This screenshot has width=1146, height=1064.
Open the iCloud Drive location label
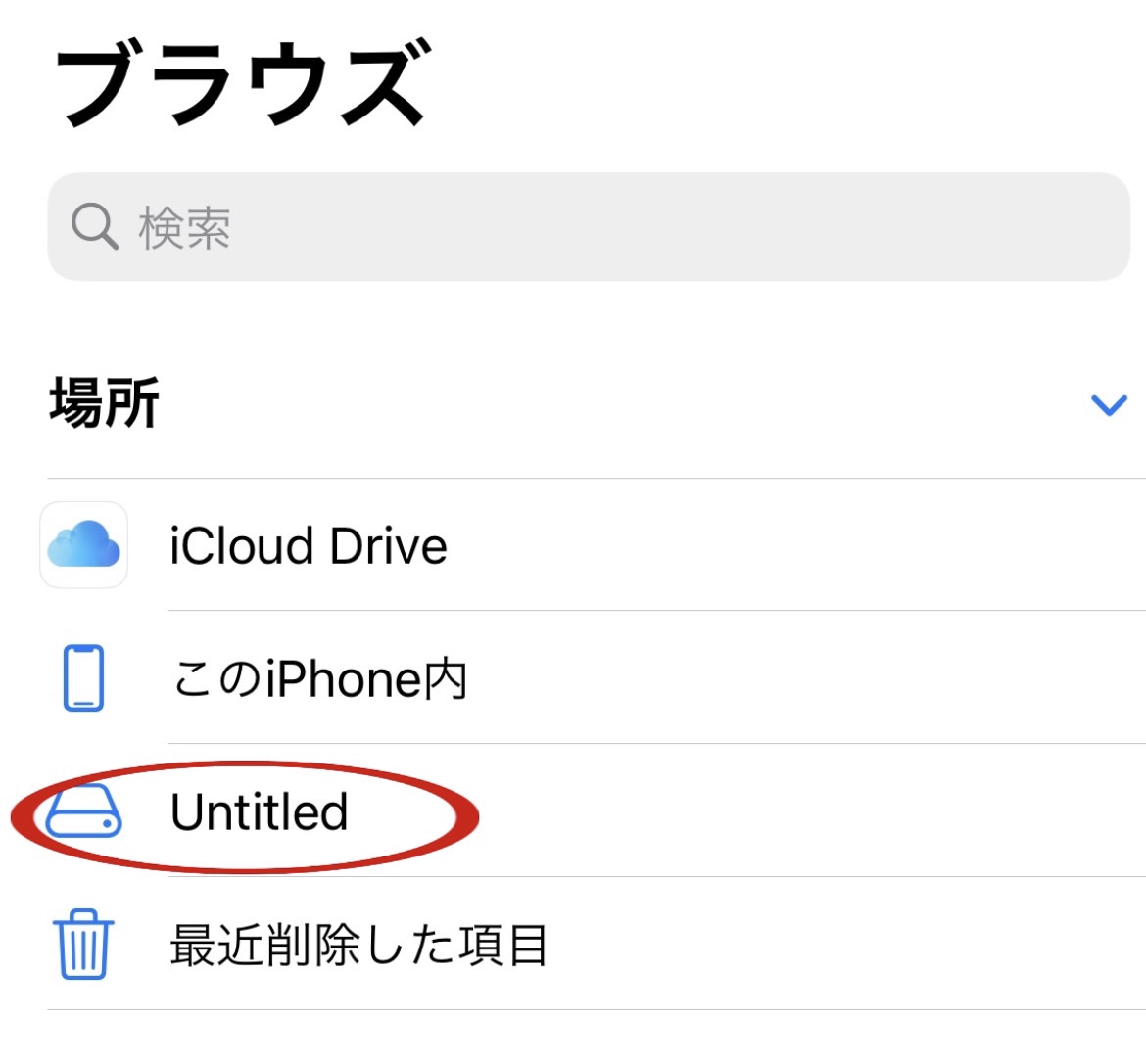pos(308,546)
